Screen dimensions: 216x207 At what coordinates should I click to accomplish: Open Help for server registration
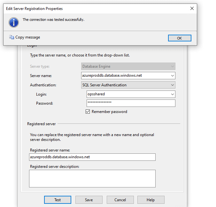pyautogui.click(x=151, y=200)
